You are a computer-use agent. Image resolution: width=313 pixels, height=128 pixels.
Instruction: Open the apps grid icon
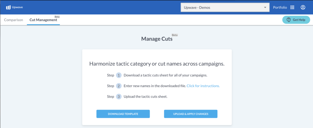pos(292,7)
